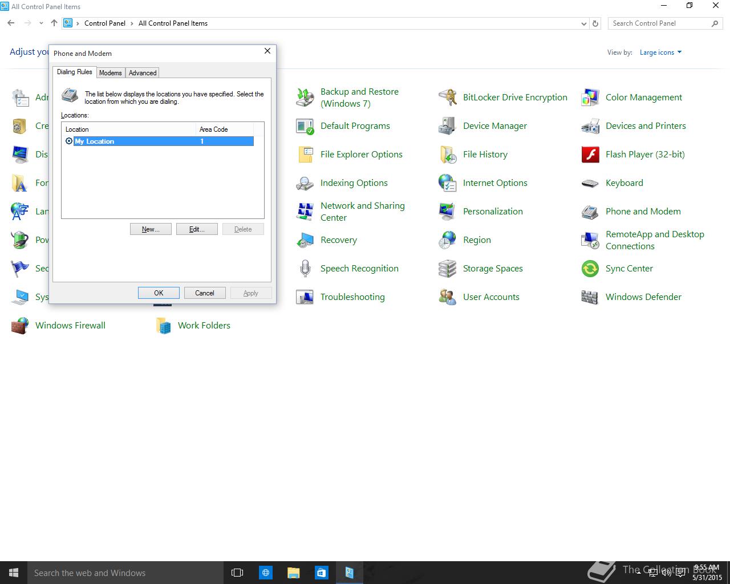Click Control Panel breadcrumb link

point(105,23)
